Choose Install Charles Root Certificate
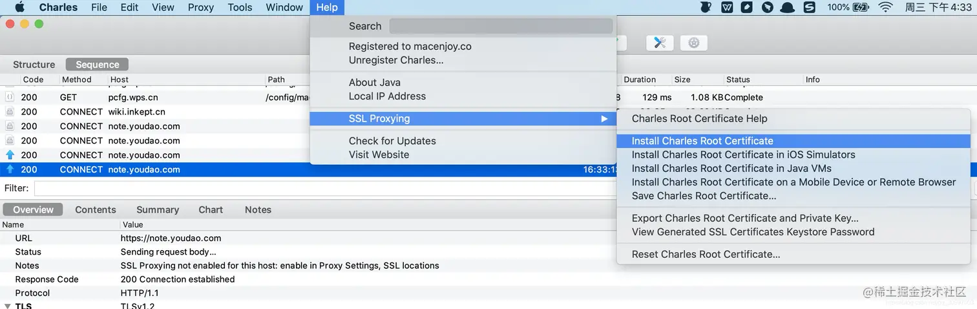 793,141
